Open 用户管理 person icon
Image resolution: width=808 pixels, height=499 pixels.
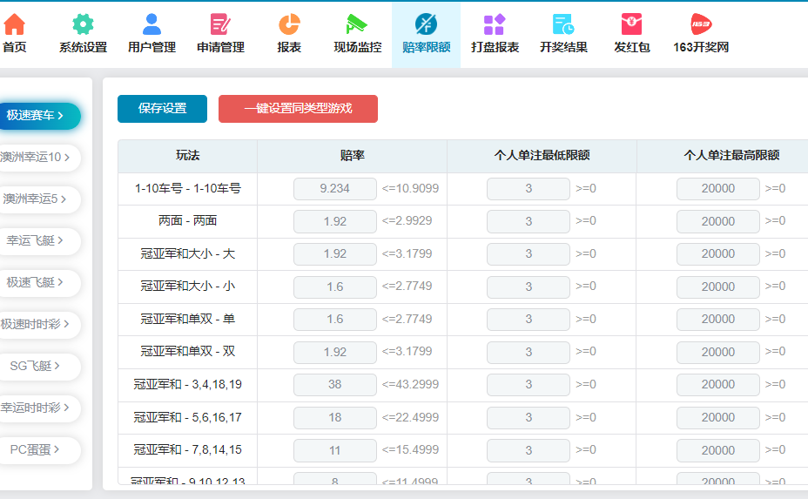tap(151, 24)
